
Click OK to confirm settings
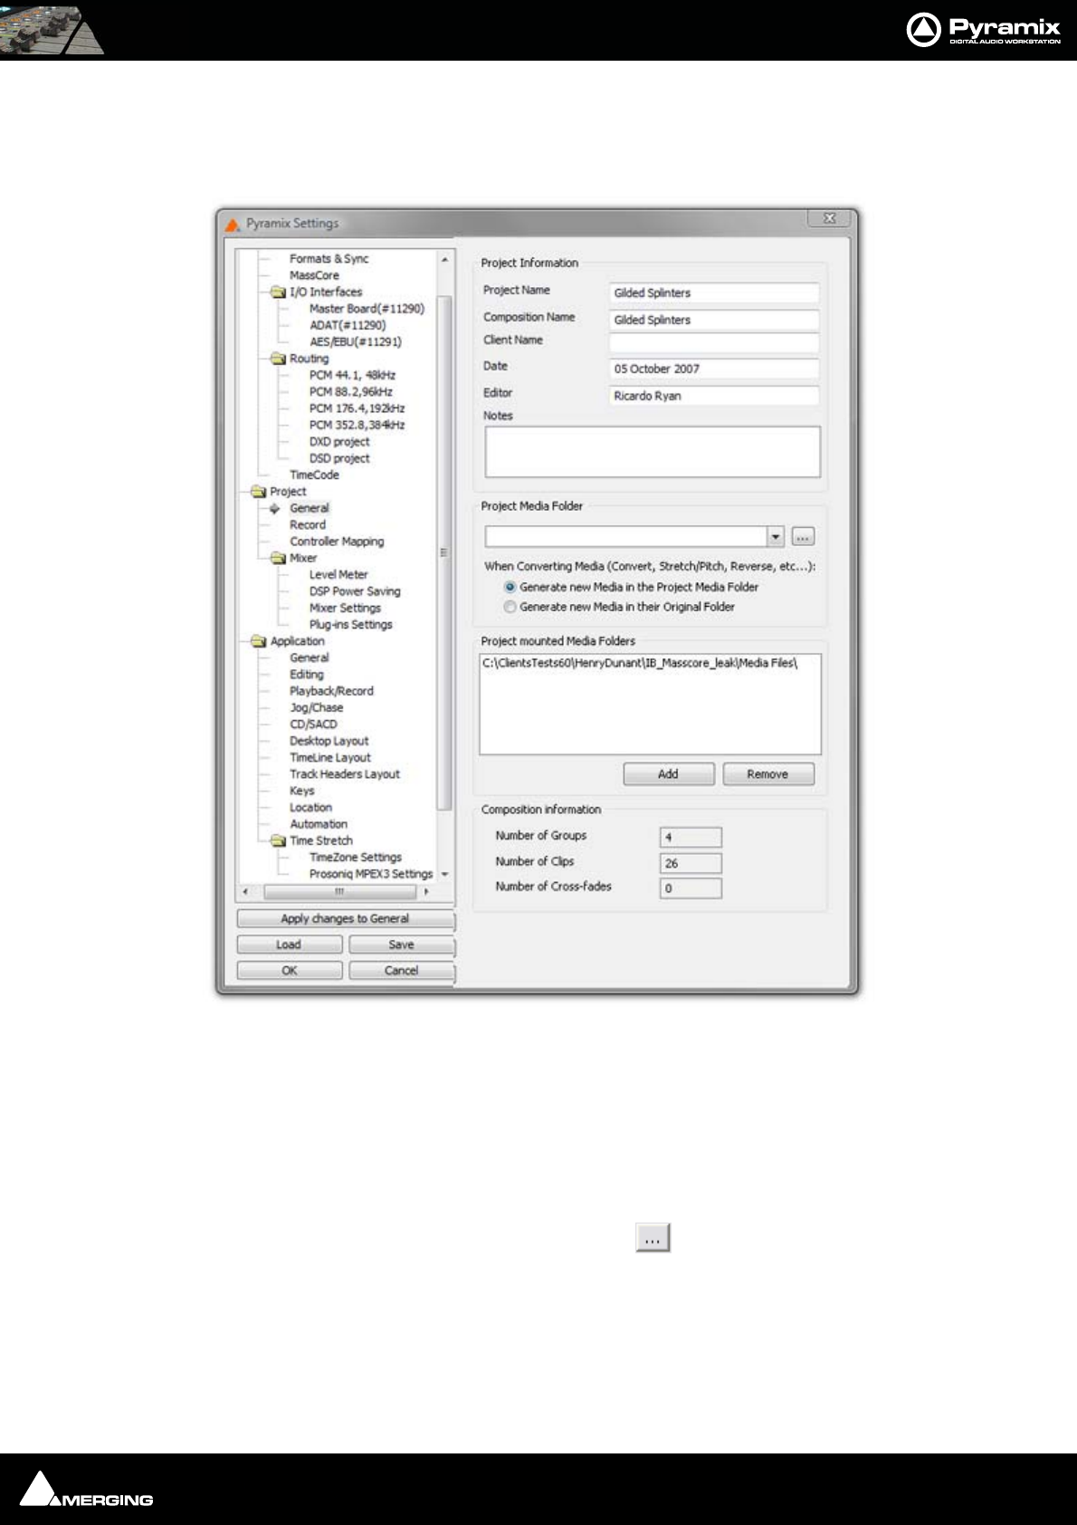pos(290,970)
